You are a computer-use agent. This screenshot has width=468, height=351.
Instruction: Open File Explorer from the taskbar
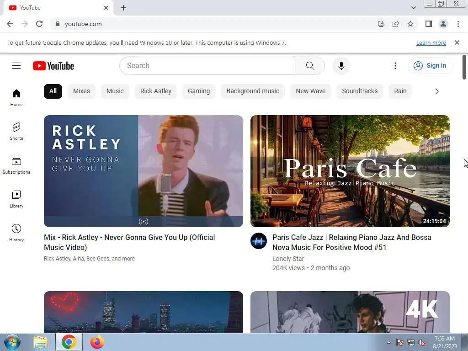click(x=41, y=342)
